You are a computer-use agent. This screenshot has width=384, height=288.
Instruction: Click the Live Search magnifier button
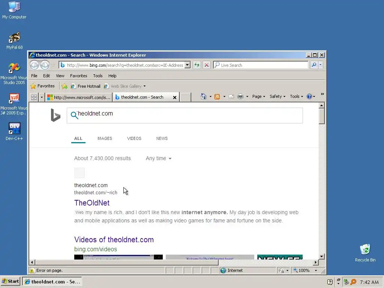[314, 65]
